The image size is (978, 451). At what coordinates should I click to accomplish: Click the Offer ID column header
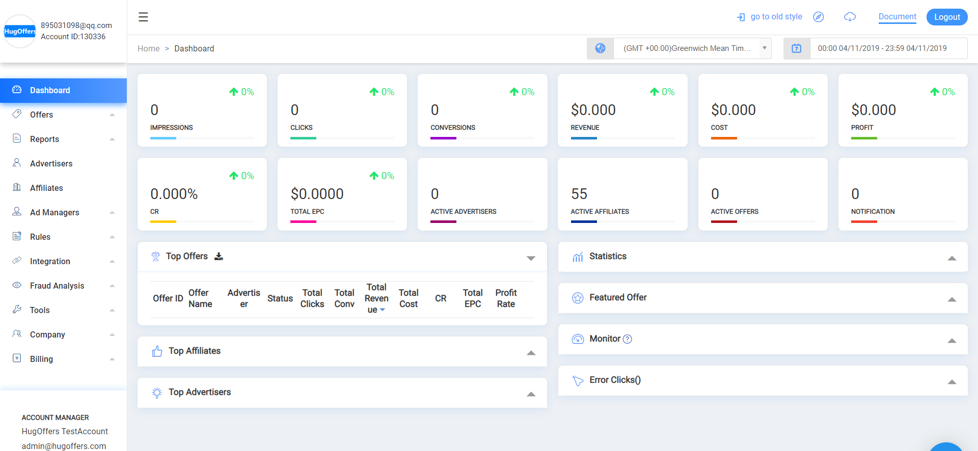coord(168,298)
